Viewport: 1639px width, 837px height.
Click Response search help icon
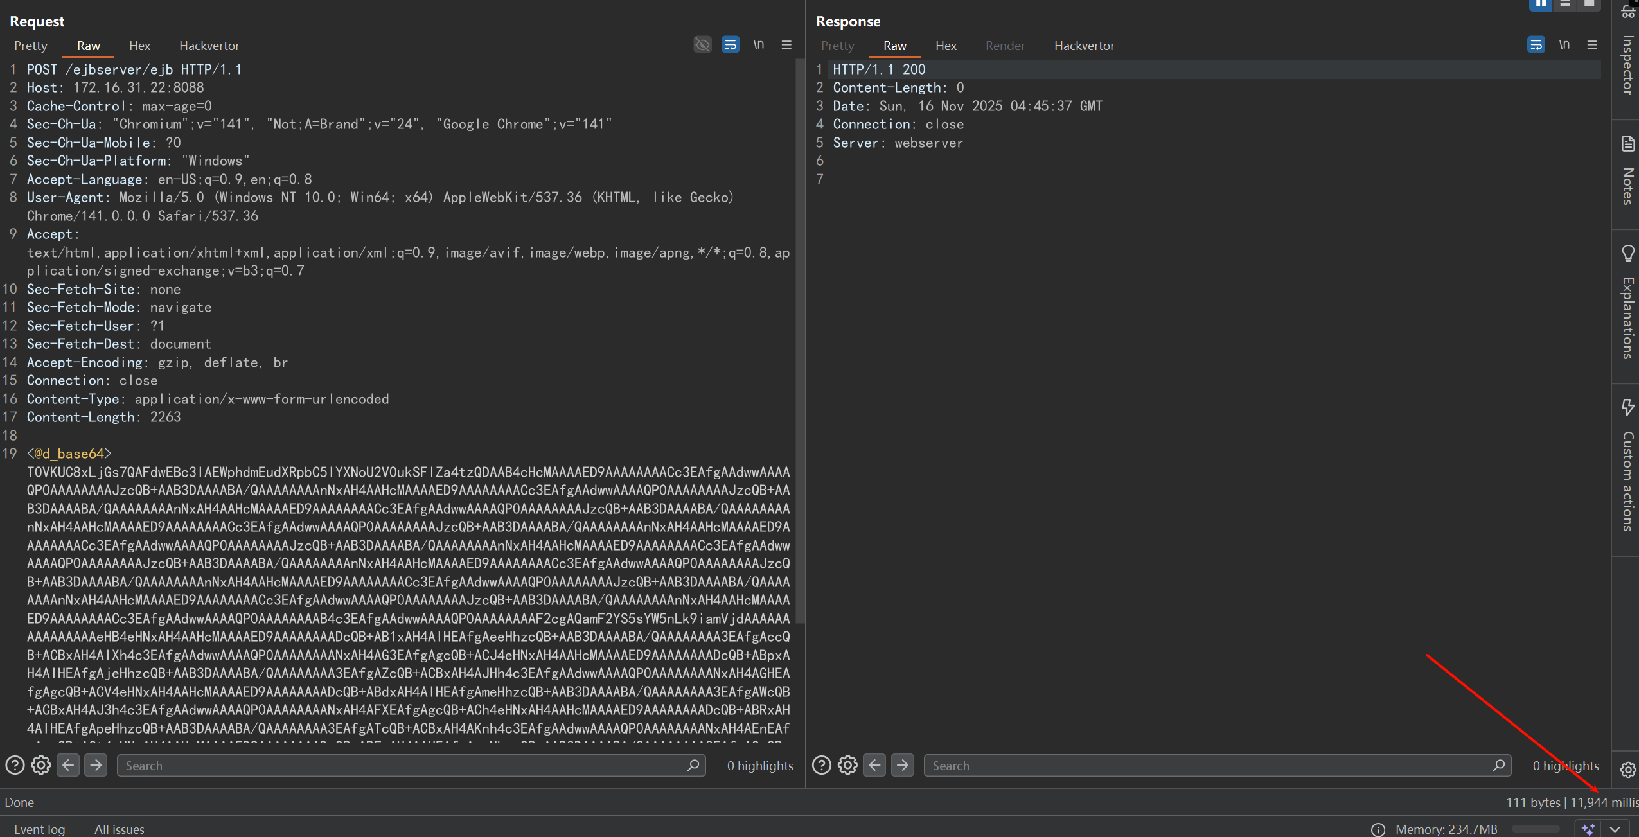(822, 765)
